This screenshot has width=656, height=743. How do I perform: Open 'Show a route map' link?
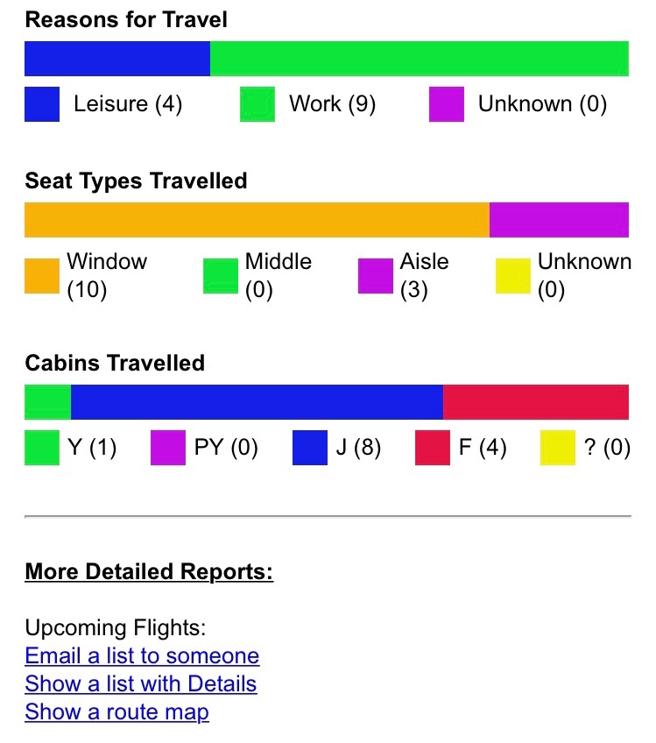pos(117,712)
